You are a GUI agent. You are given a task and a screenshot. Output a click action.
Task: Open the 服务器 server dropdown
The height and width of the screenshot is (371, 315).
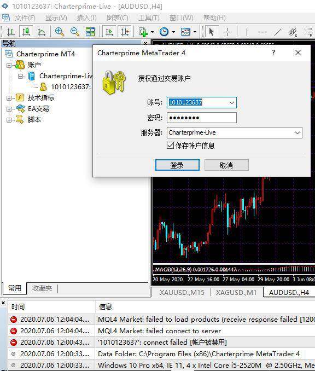coord(235,133)
